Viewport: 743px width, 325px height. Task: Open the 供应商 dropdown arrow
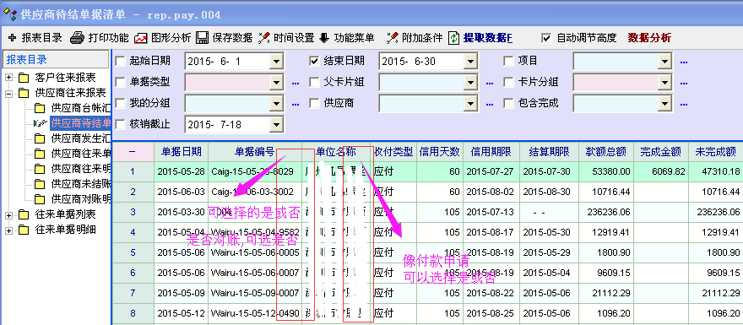[x=470, y=103]
